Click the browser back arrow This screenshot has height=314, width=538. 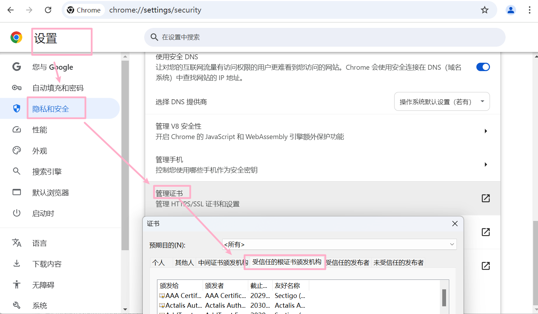[10, 10]
